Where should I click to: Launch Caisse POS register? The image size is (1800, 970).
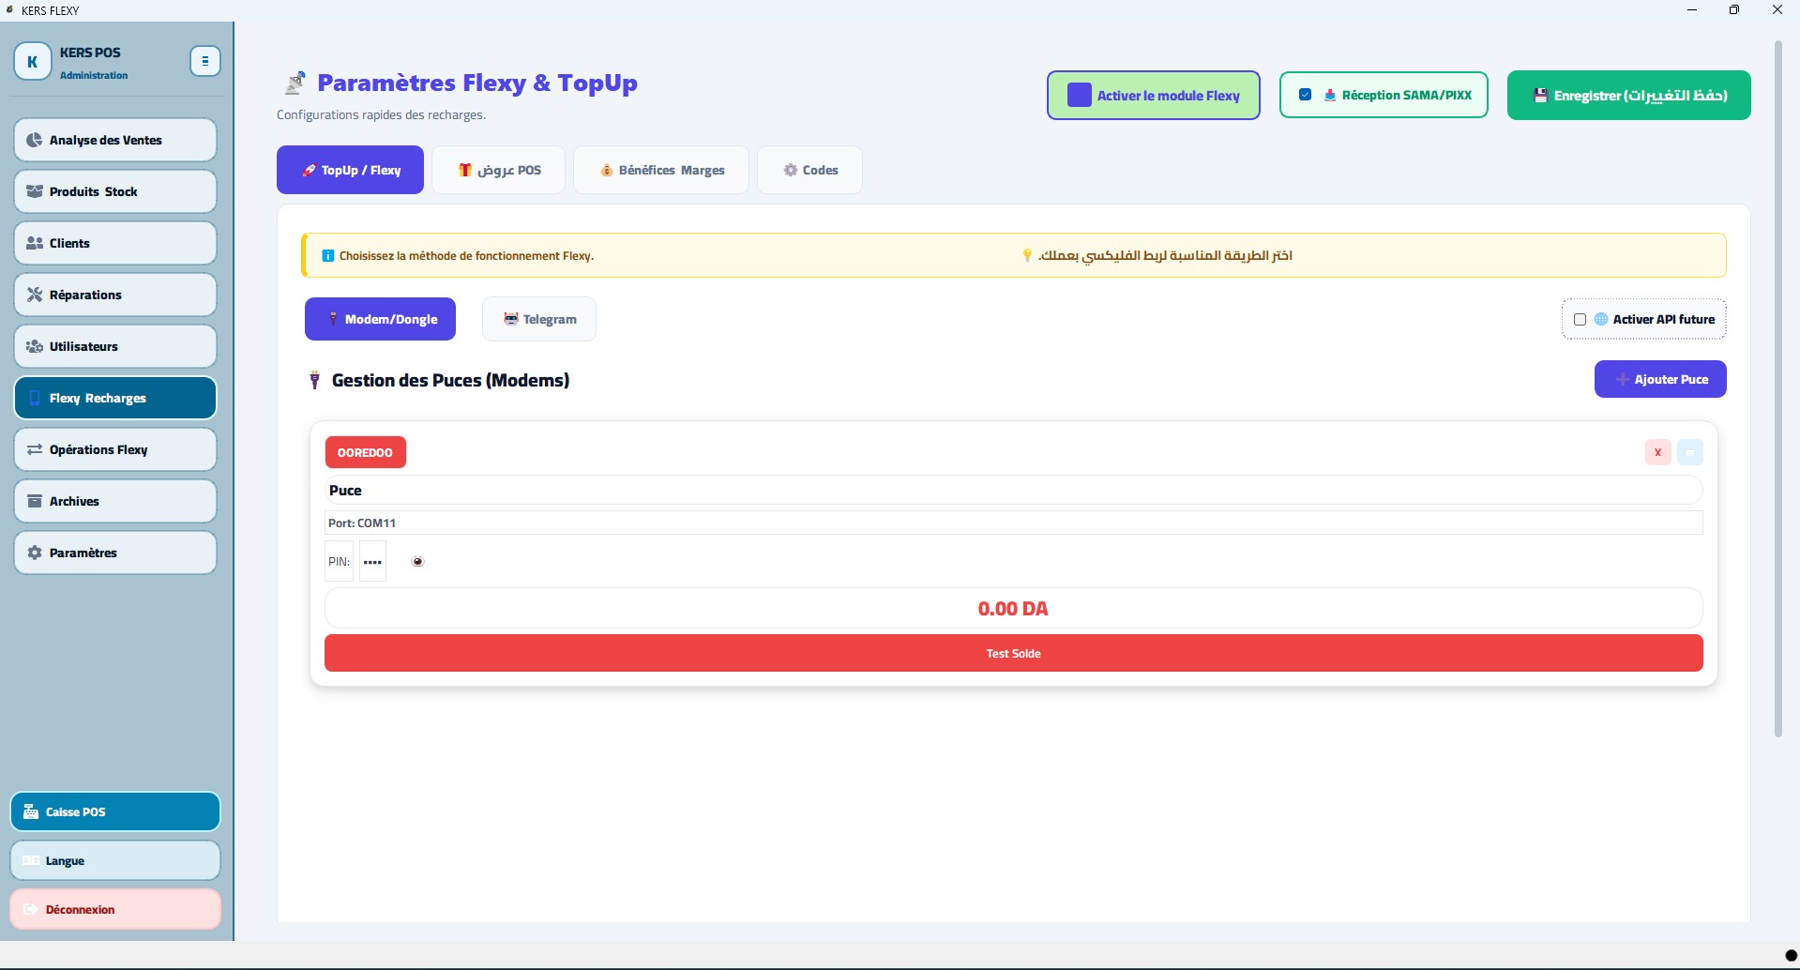115,811
